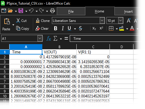Apply yellow background highlight color
This screenshot has width=145, height=109.
[x=122, y=29]
